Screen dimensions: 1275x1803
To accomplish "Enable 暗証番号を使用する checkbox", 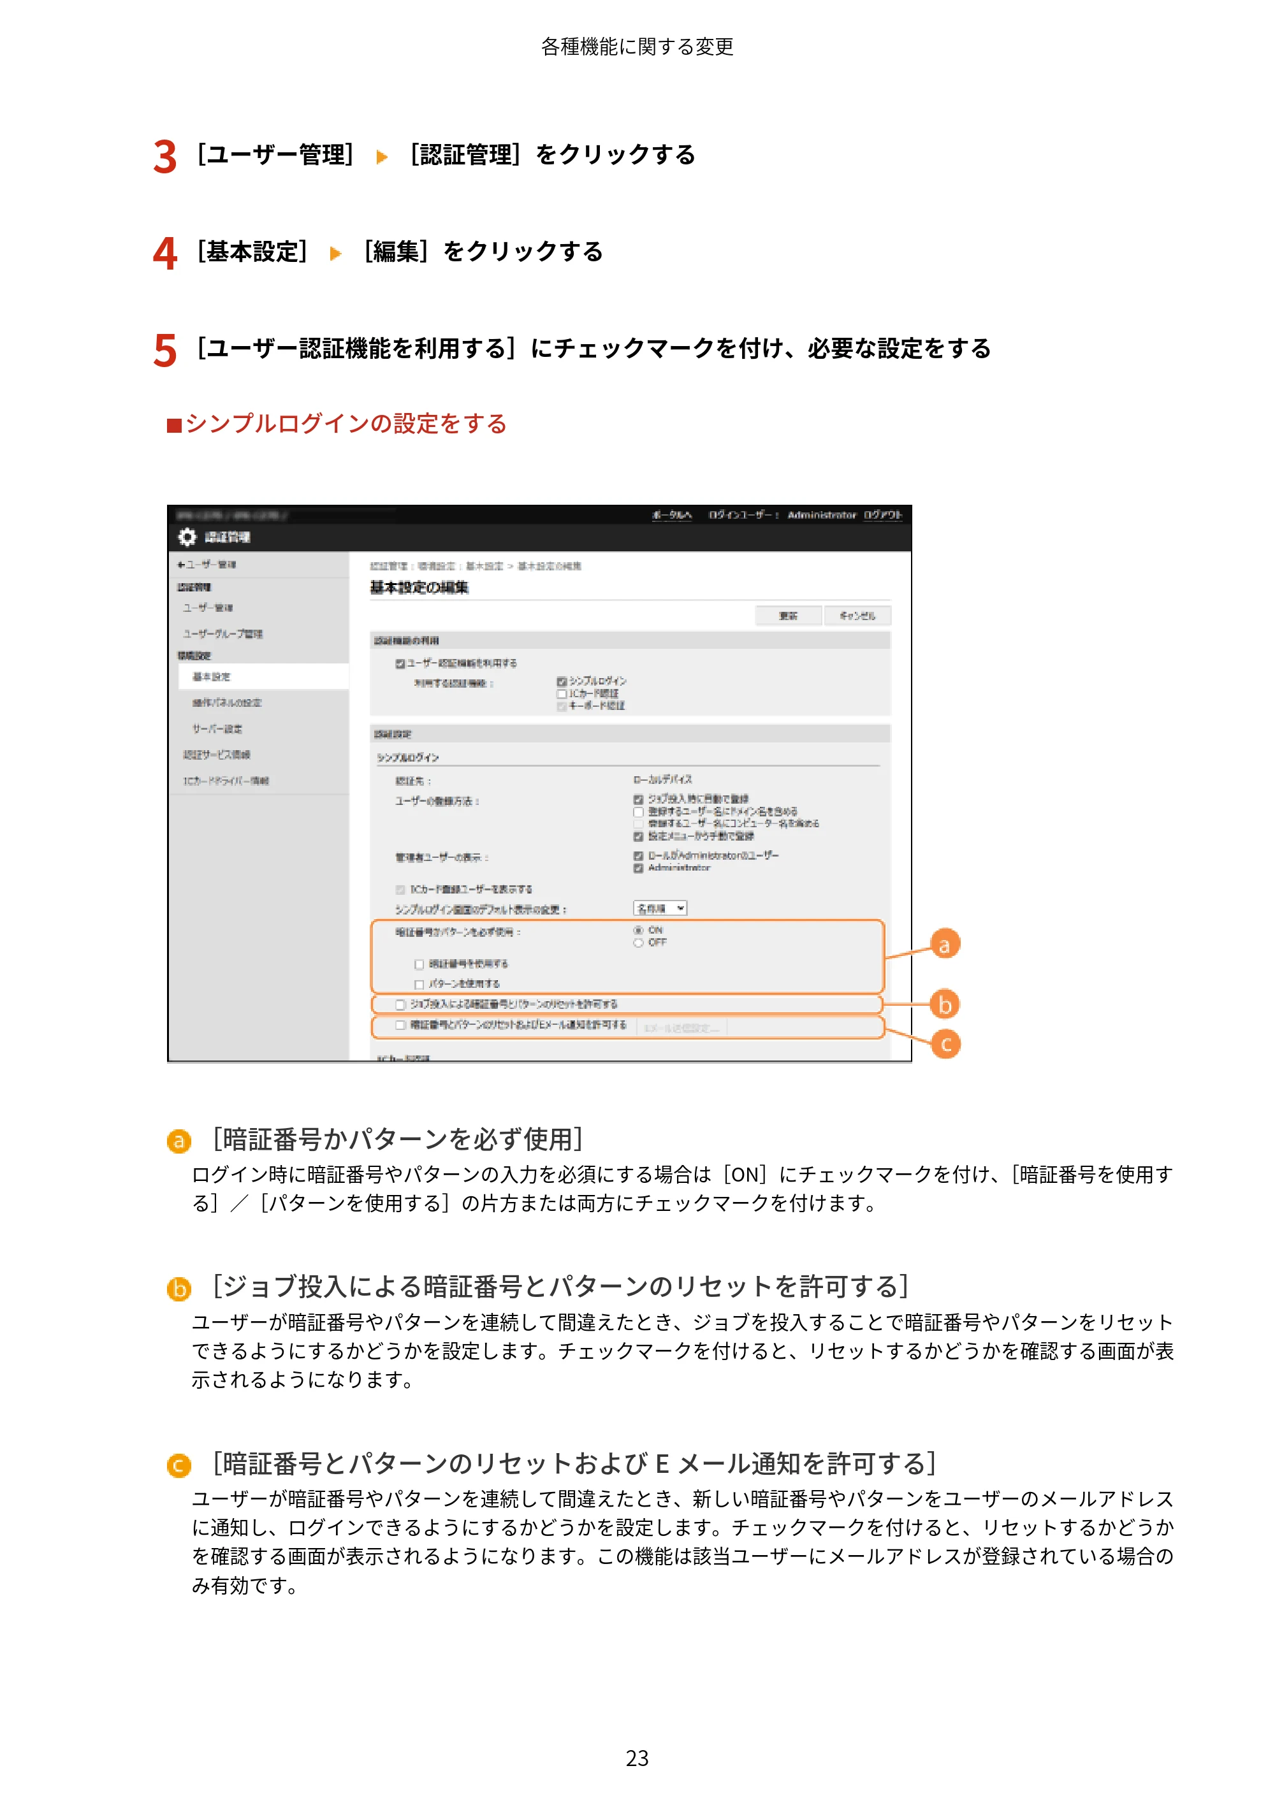I will [x=419, y=964].
